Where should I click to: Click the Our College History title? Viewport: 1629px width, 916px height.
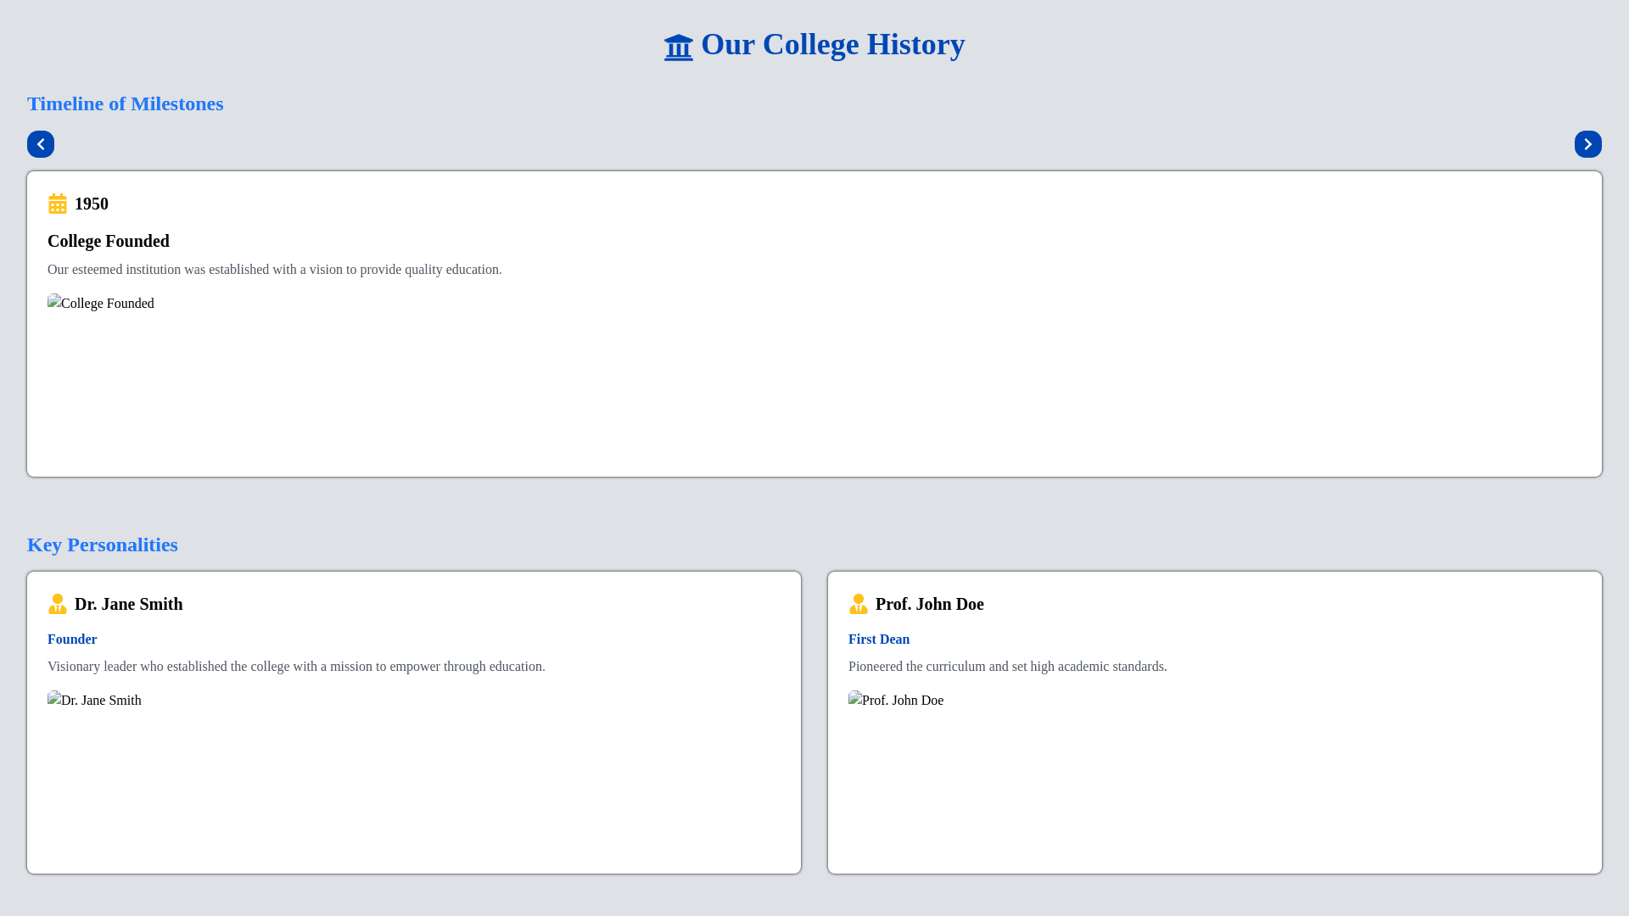(x=832, y=44)
